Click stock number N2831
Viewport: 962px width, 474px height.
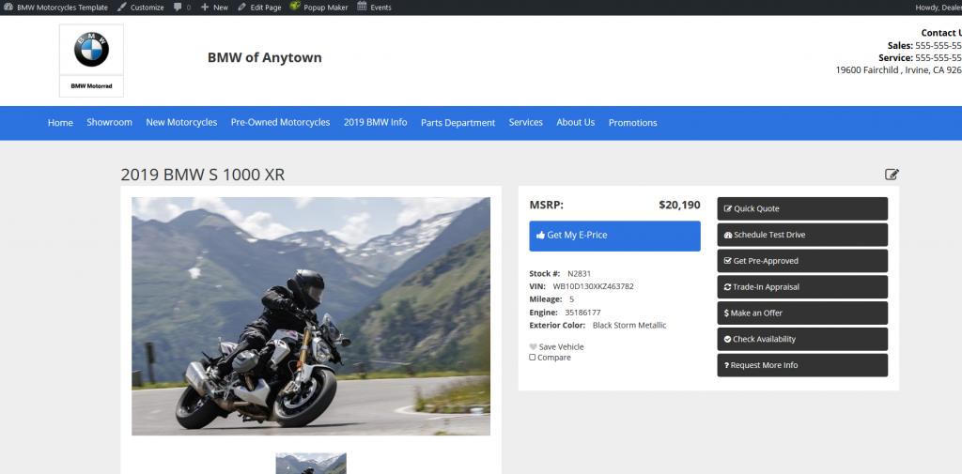pos(579,273)
